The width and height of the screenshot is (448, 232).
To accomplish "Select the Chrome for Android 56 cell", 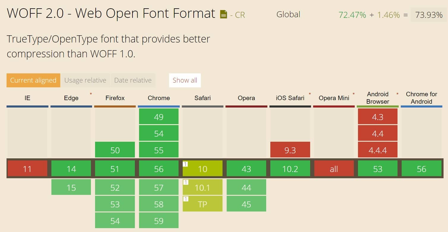I will [x=422, y=169].
